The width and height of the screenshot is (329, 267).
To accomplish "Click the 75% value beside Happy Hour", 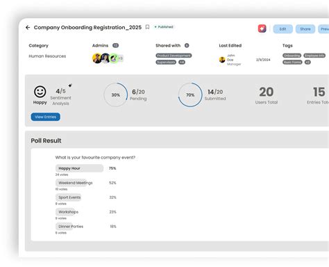I will coord(112,168).
